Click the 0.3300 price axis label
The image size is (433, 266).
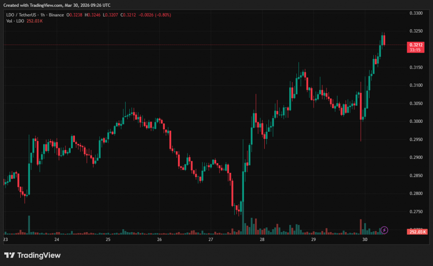[x=416, y=14]
